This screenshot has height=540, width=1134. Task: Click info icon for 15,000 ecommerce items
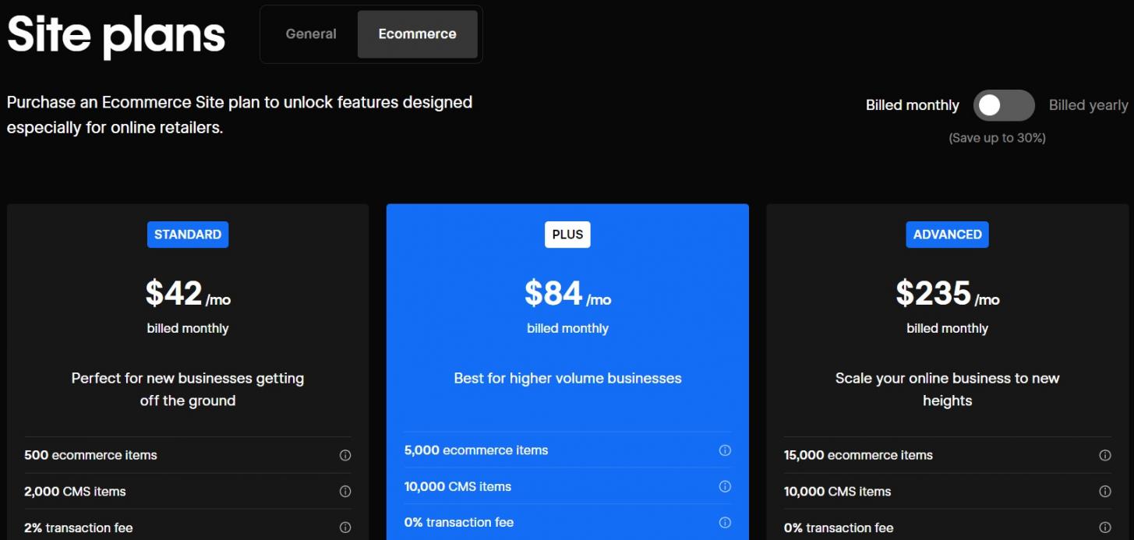click(x=1104, y=455)
